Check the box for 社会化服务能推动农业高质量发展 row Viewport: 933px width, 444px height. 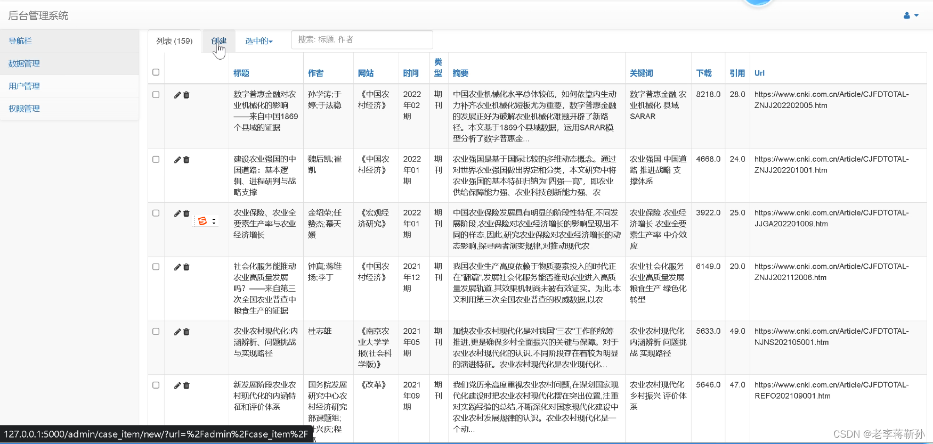156,267
